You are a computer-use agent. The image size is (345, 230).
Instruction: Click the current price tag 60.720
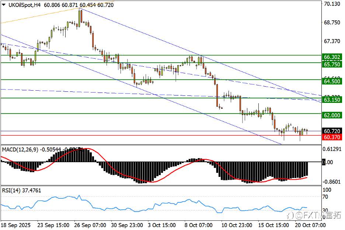(332, 131)
